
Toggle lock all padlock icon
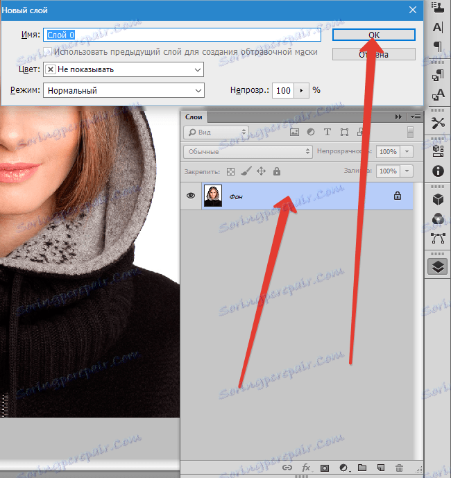[277, 171]
